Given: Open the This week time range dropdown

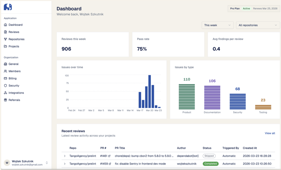Looking at the screenshot, I should (x=217, y=25).
